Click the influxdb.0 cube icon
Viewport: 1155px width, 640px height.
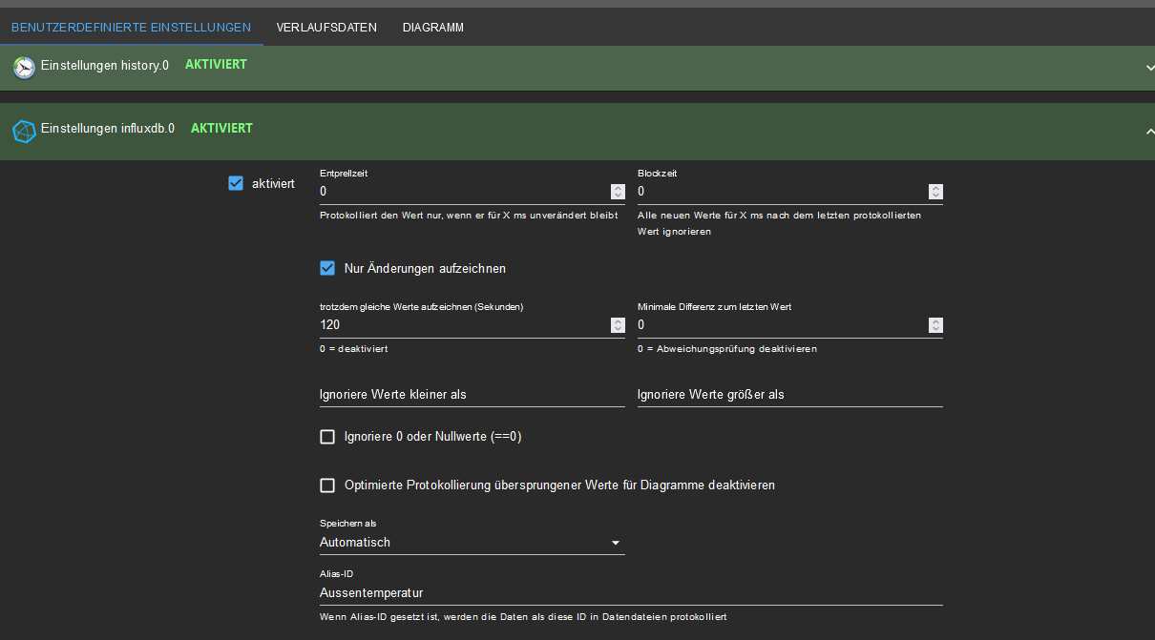point(24,130)
